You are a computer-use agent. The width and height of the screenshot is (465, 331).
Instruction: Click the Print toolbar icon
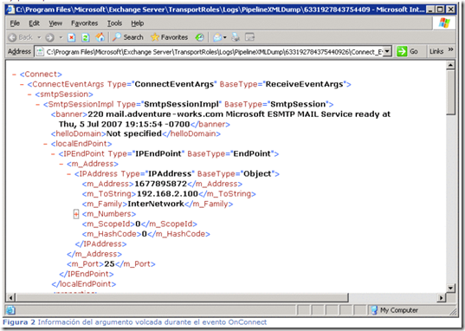pos(236,37)
